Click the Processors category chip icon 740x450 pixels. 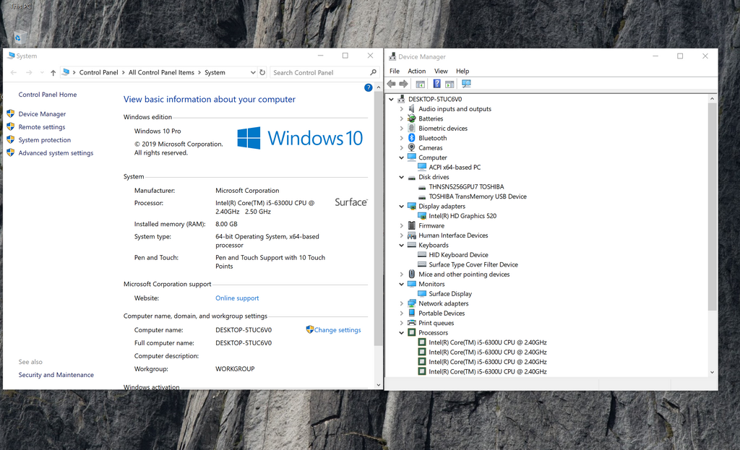[x=411, y=332]
